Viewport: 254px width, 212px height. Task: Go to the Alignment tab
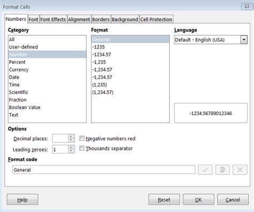[79, 19]
